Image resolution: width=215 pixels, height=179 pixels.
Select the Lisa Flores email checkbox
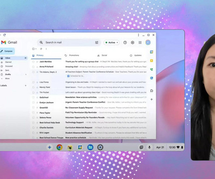coord(33,82)
